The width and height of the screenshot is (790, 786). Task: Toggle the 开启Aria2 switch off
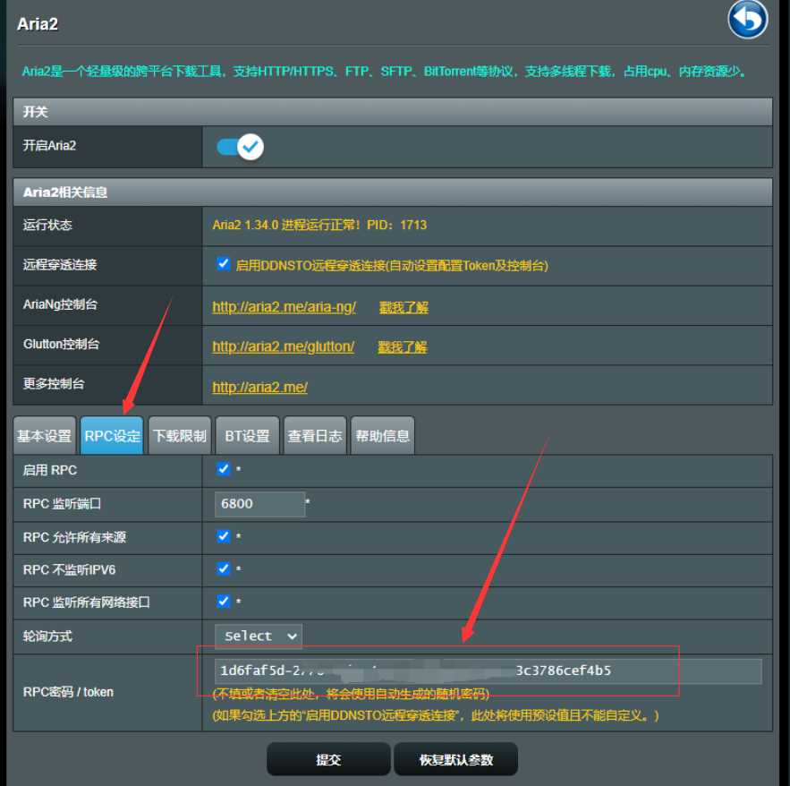(x=240, y=147)
